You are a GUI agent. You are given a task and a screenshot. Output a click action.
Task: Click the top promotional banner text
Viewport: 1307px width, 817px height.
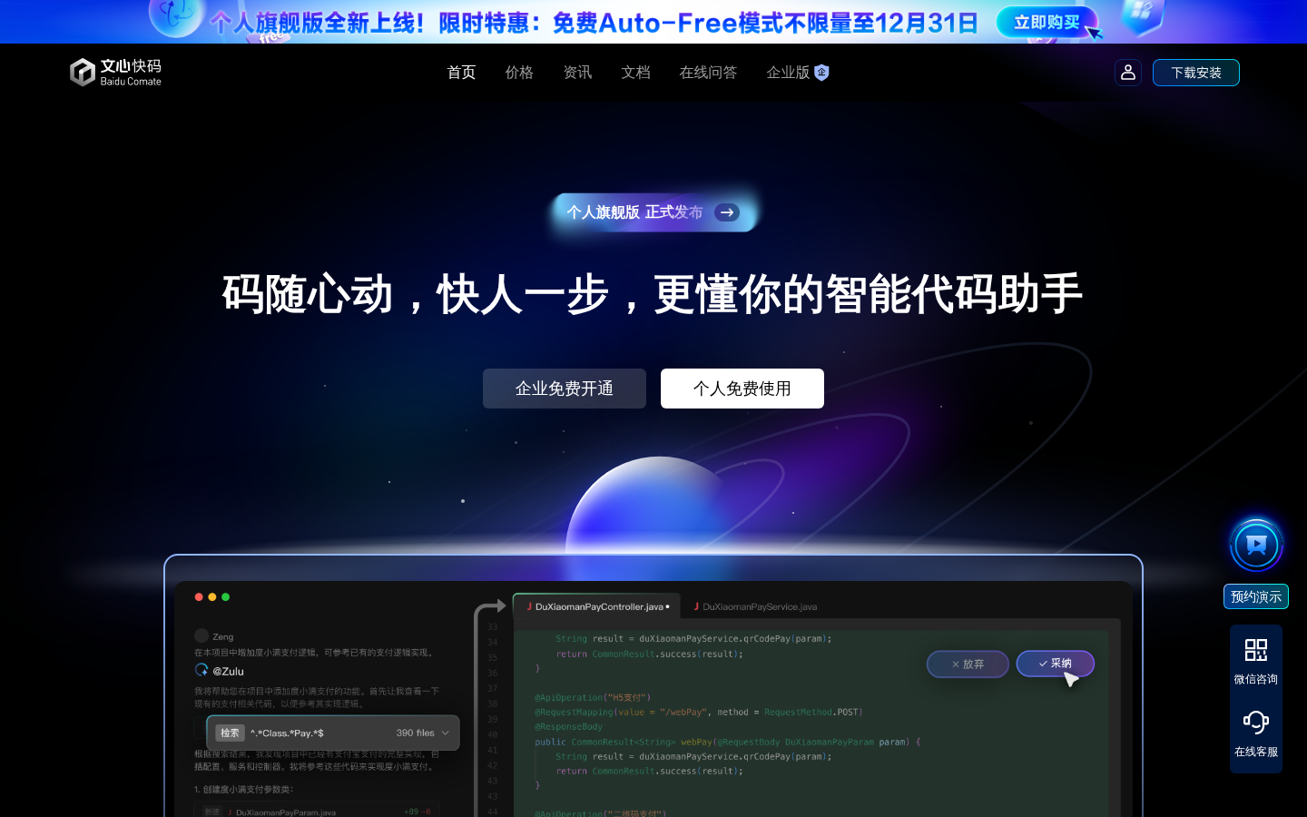[595, 23]
